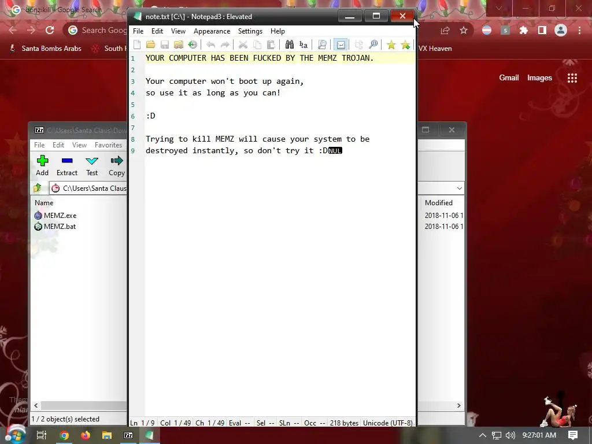Open the 7-Zip Favorites menu
The width and height of the screenshot is (592, 444).
click(x=108, y=145)
